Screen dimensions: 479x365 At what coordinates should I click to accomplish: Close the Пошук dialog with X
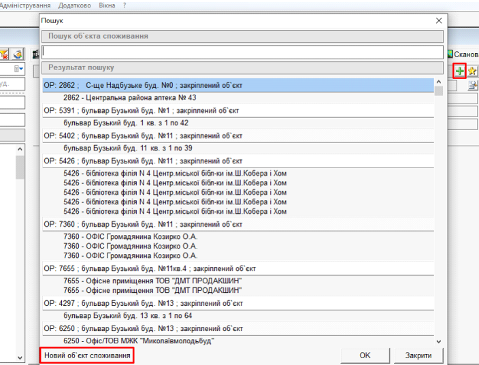click(x=439, y=21)
